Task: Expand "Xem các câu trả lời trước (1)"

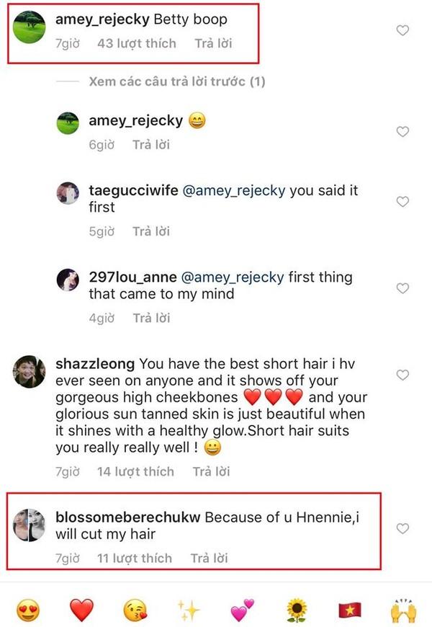Action: tap(176, 81)
